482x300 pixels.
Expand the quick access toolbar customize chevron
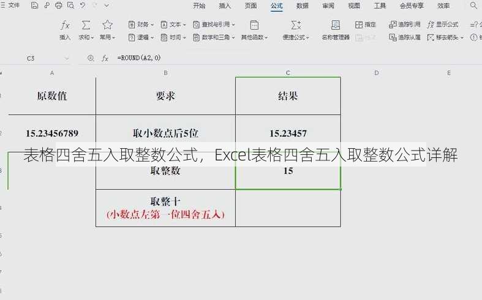pos(107,6)
